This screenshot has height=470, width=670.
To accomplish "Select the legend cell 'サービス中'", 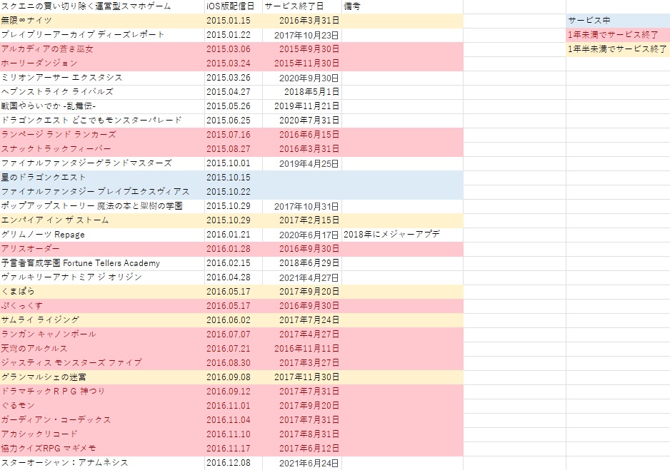I will 618,21.
